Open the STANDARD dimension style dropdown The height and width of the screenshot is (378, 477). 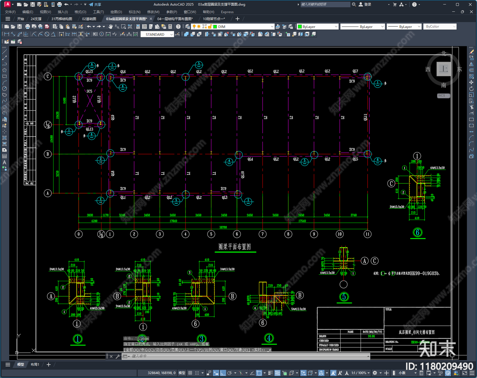pyautogui.click(x=157, y=34)
